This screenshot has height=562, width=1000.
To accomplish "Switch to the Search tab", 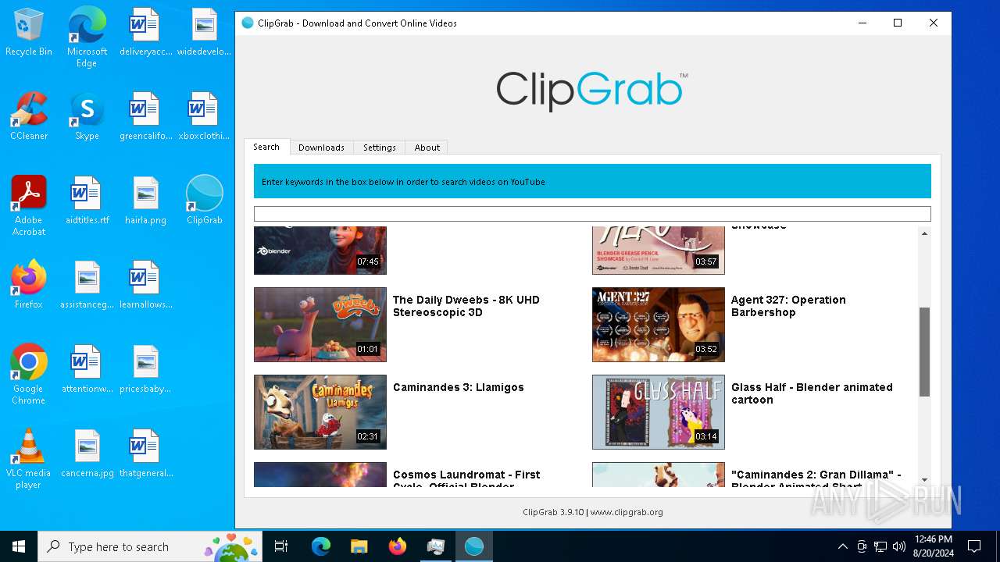I will 266,147.
